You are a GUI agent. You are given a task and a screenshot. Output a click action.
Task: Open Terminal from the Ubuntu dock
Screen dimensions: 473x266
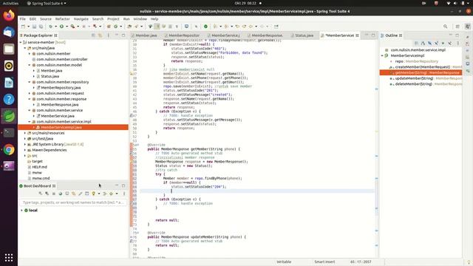click(9, 133)
